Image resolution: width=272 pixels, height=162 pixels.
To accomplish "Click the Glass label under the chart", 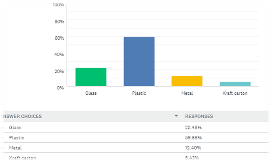I will tap(91, 93).
